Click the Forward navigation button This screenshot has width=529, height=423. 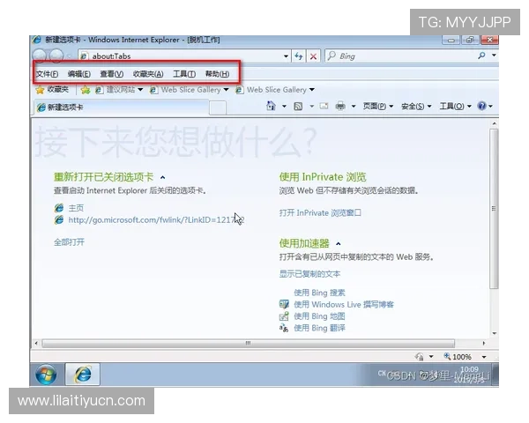56,56
